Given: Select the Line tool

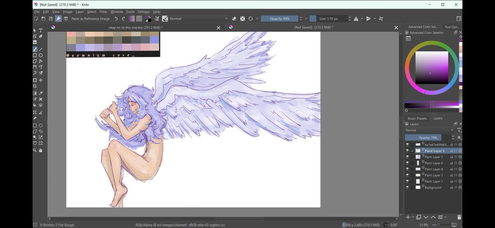Looking at the screenshot, I should [x=41, y=49].
